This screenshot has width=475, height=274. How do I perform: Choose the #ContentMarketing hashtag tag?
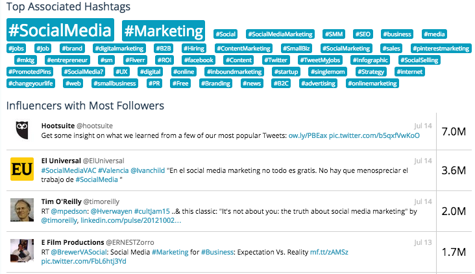click(x=244, y=48)
